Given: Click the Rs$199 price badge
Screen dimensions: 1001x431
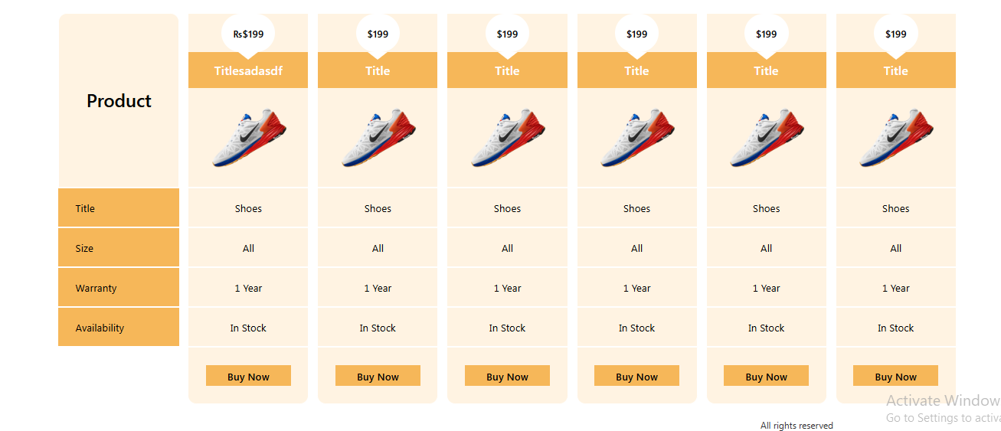Looking at the screenshot, I should [248, 34].
